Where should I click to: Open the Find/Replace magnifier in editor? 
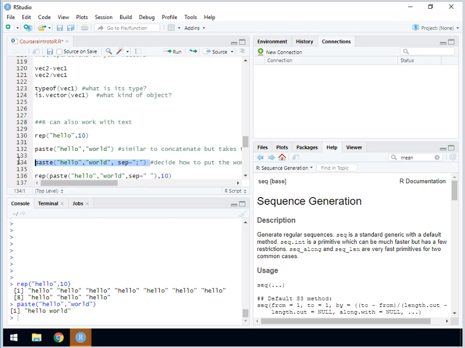109,51
